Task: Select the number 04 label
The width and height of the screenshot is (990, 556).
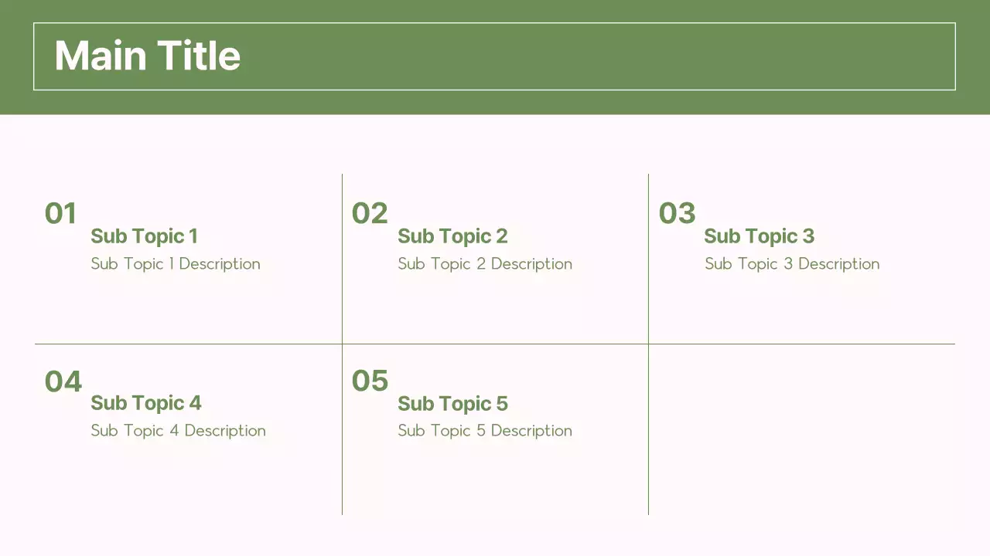Action: tap(63, 381)
